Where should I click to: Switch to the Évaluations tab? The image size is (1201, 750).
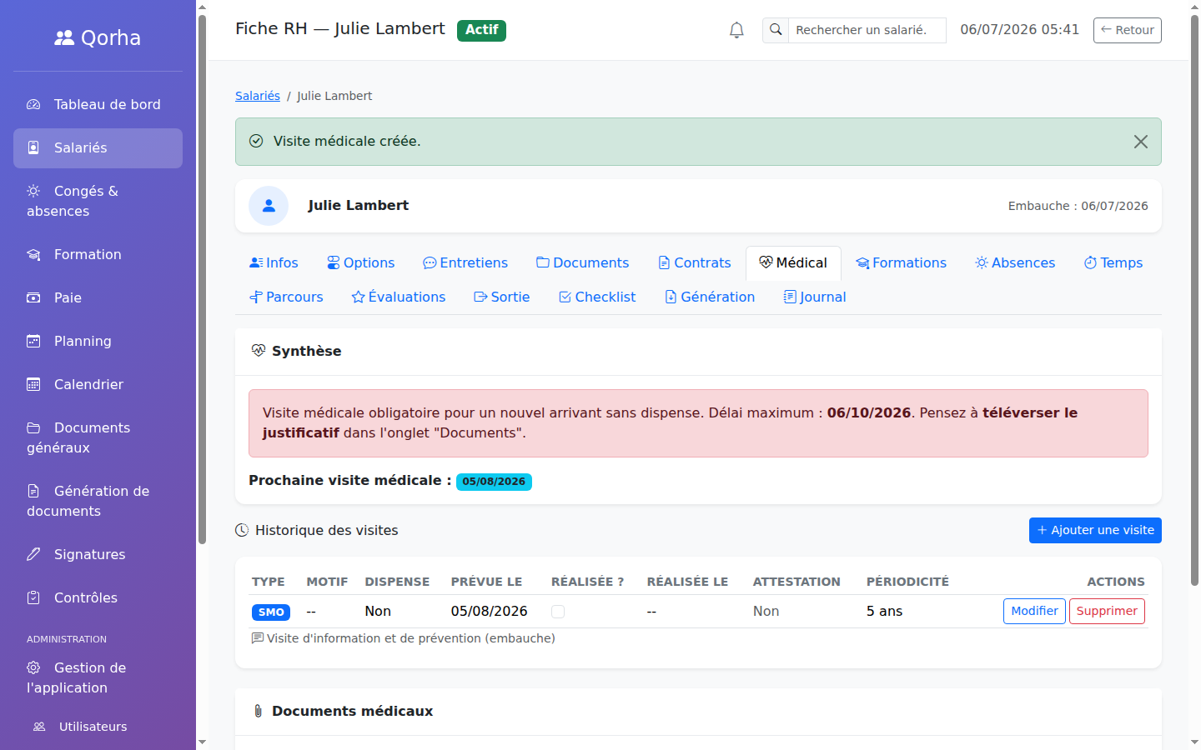coord(399,297)
